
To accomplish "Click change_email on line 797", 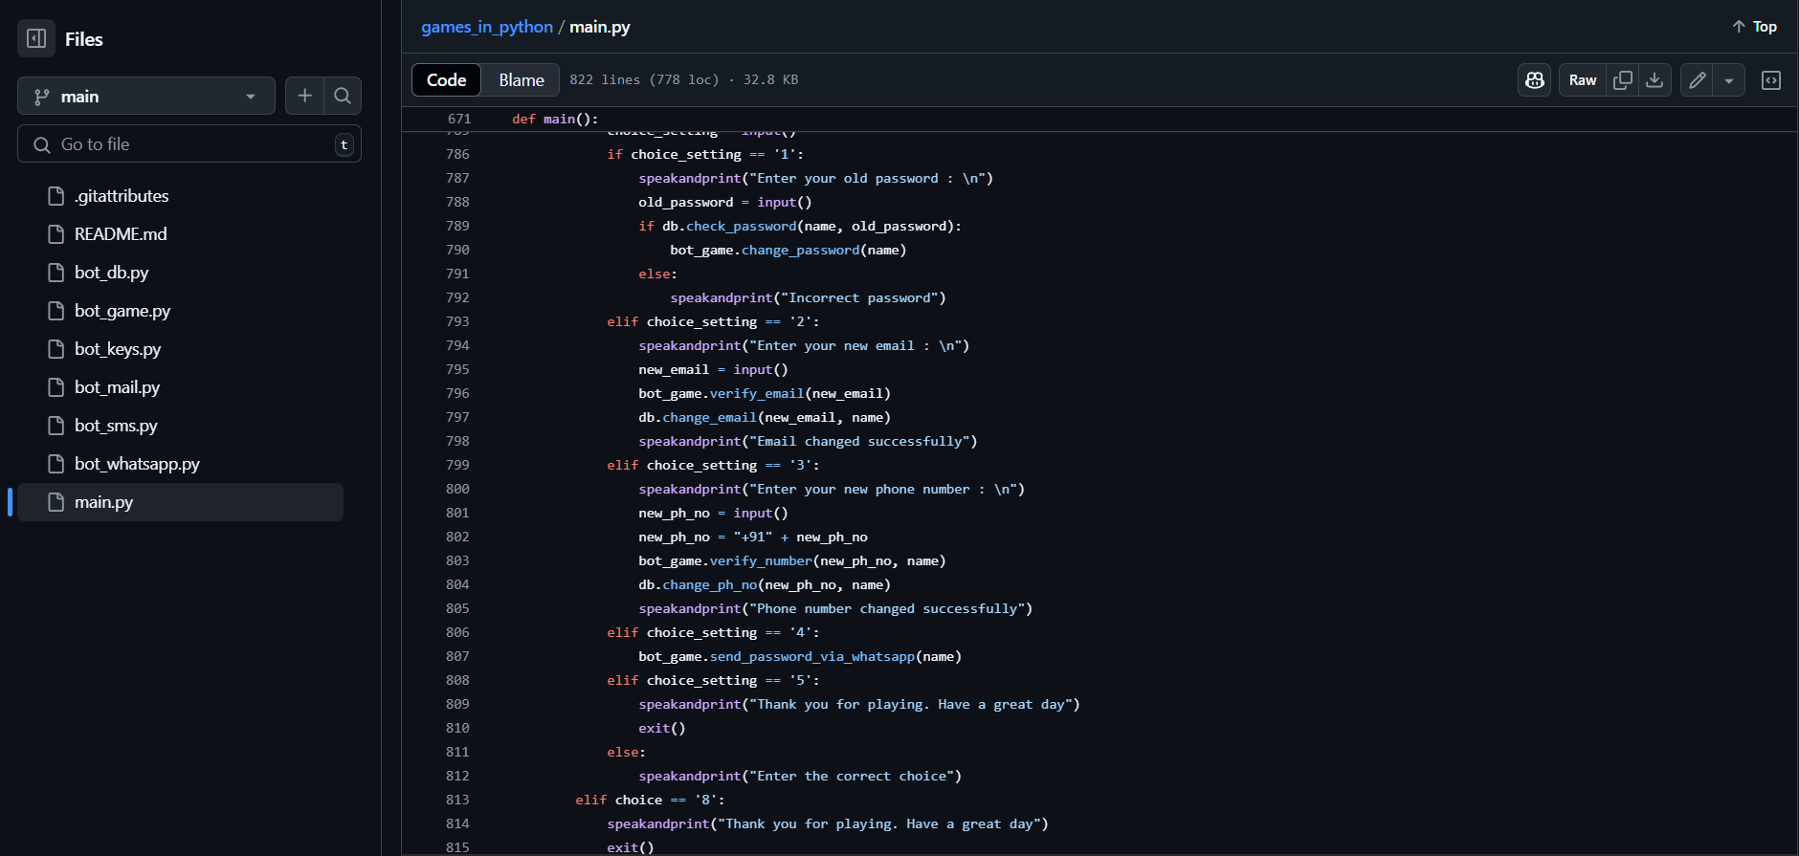I will point(709,417).
